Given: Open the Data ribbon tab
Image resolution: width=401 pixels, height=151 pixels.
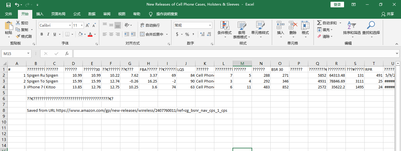Looking at the screenshot, I should (x=92, y=14).
